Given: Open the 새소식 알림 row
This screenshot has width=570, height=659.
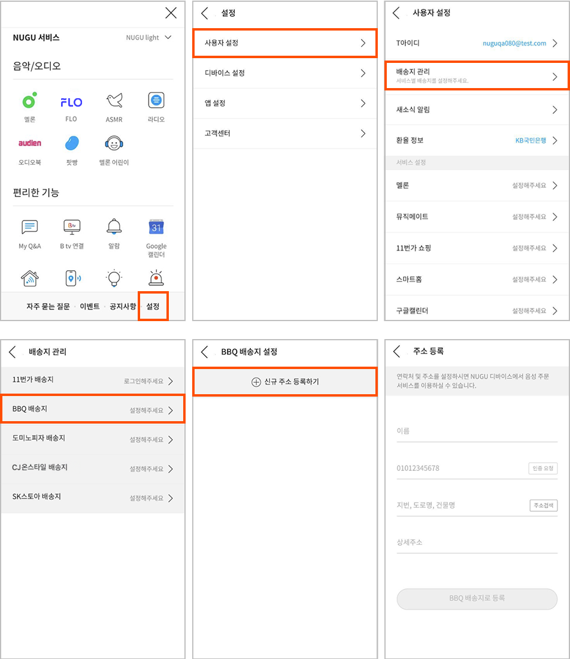Looking at the screenshot, I should point(477,110).
